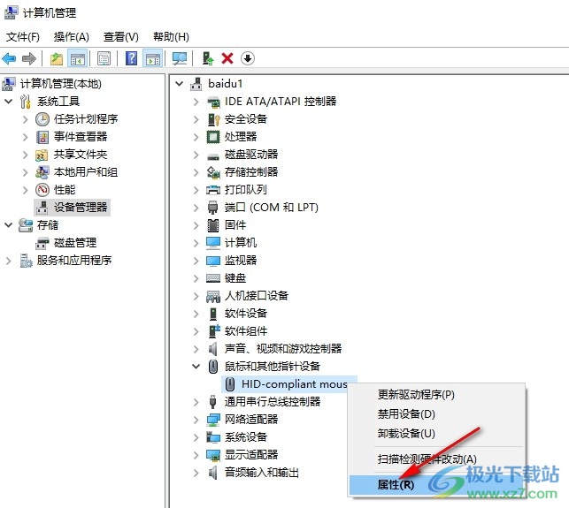Expand the 存储控制器 category
Image resolution: width=569 pixels, height=508 pixels.
pyautogui.click(x=196, y=172)
